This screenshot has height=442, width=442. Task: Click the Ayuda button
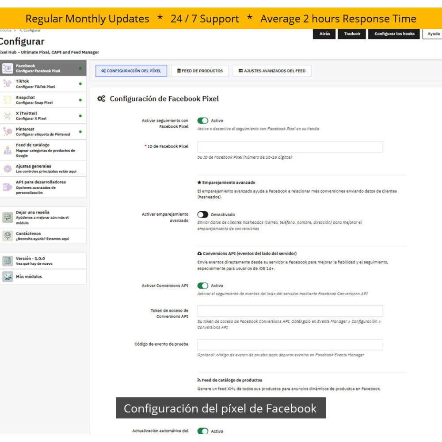(x=433, y=34)
